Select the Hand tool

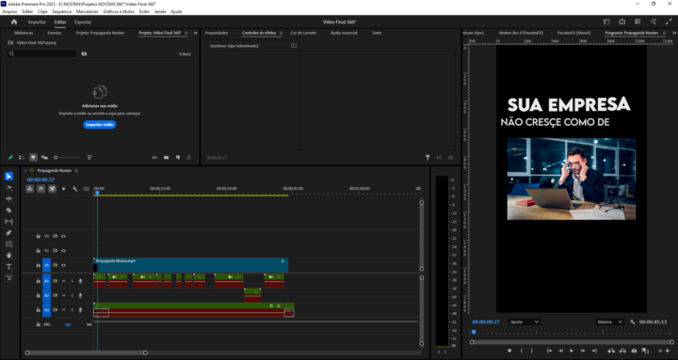click(x=8, y=255)
